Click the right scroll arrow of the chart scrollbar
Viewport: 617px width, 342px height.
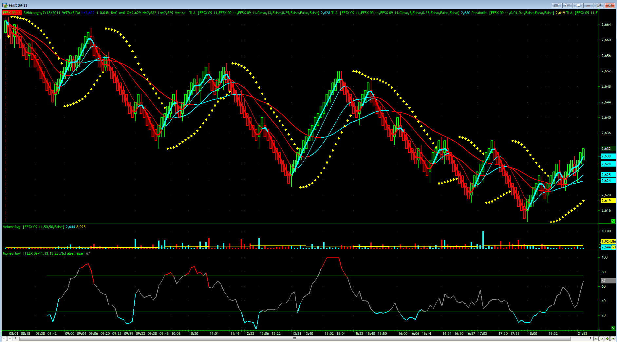591,339
